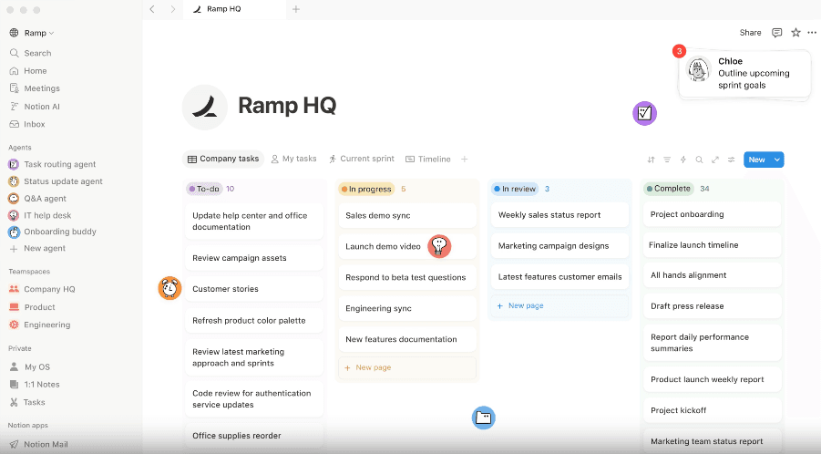The image size is (821, 454).
Task: Open the filter icon in toolbar
Action: pos(667,160)
